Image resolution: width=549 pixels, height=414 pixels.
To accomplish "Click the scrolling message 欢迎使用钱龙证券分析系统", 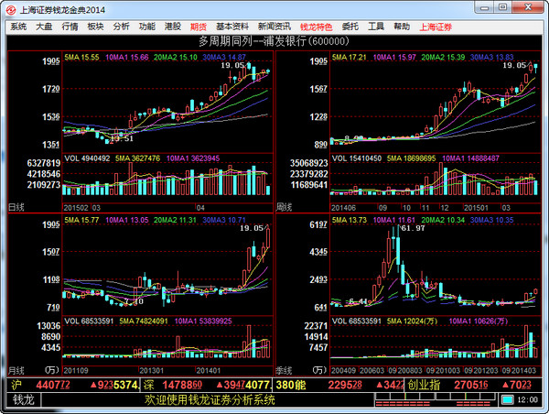I will (210, 399).
